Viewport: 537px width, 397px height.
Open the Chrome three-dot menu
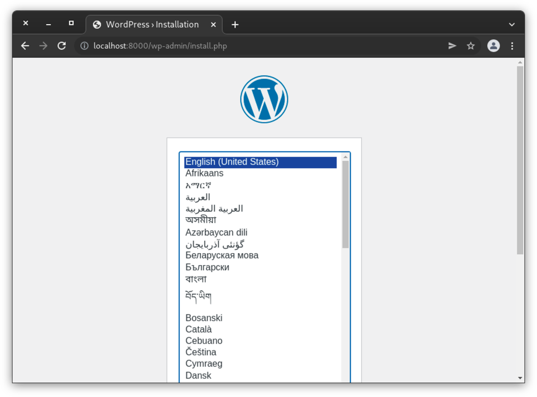point(512,46)
